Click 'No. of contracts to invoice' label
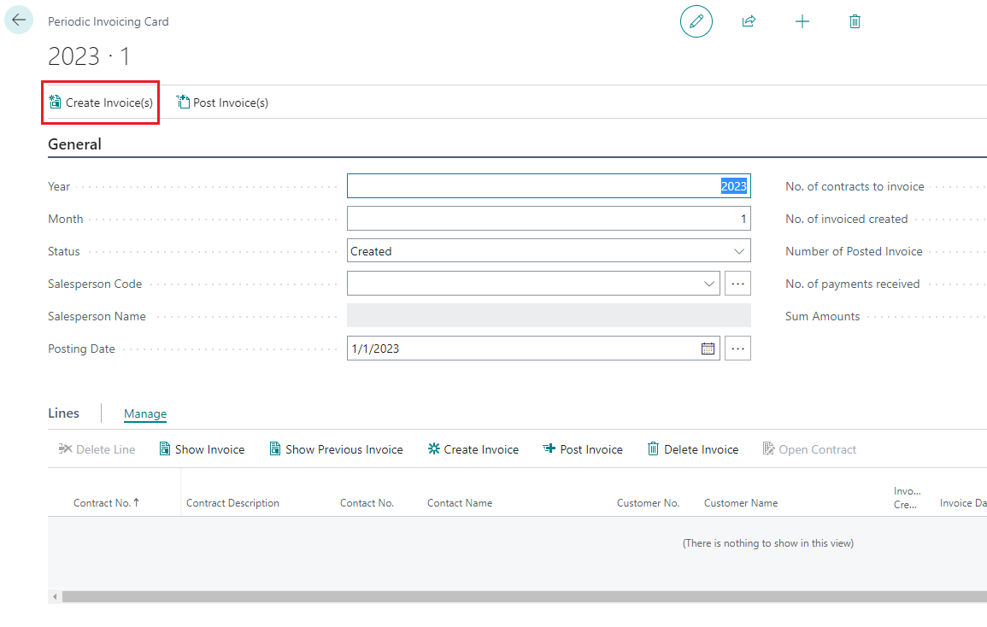987x627 pixels. (x=855, y=186)
